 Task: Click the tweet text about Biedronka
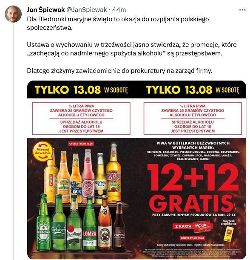pyautogui.click(x=132, y=45)
